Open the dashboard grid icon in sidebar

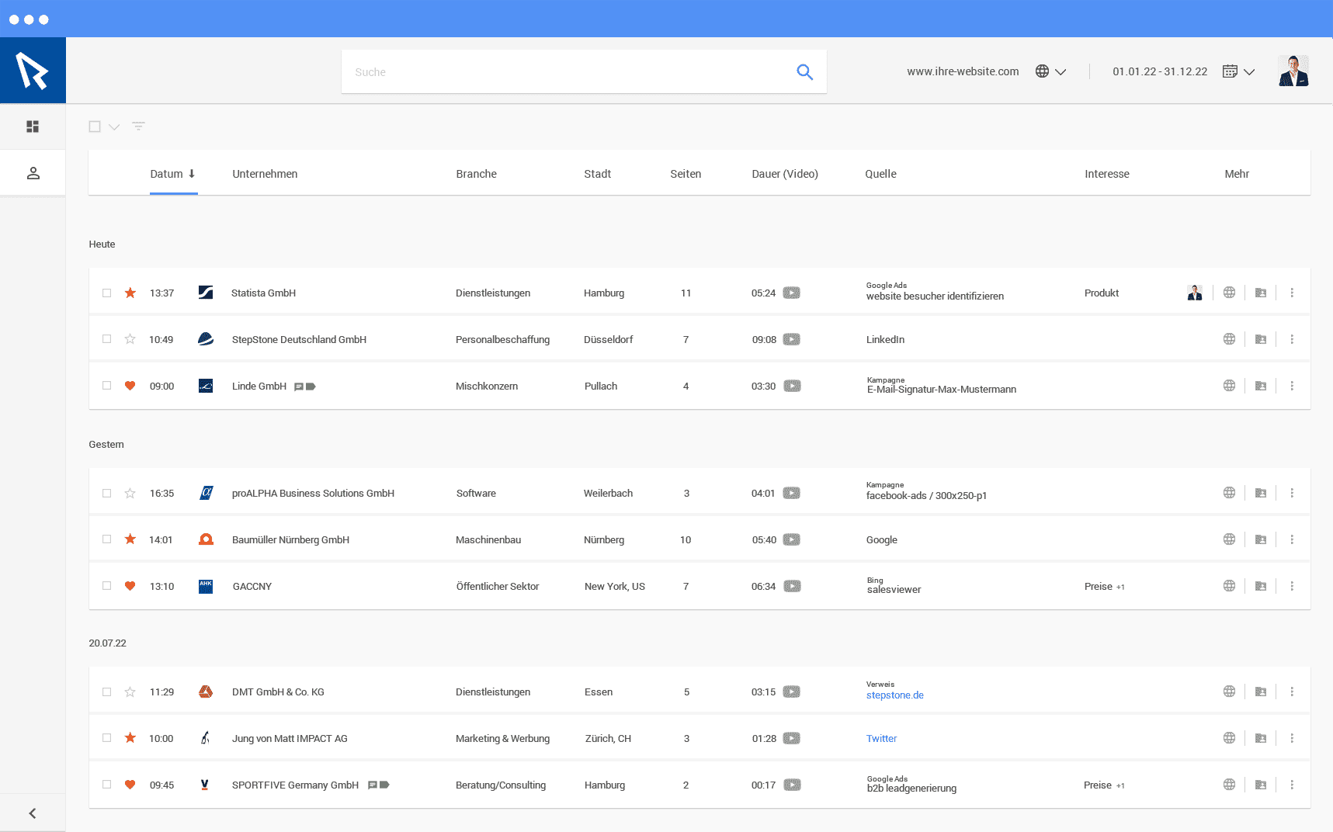pyautogui.click(x=33, y=127)
